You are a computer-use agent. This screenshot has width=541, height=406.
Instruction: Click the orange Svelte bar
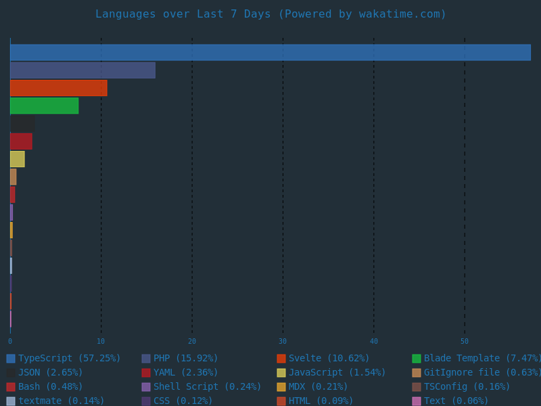coord(58,88)
